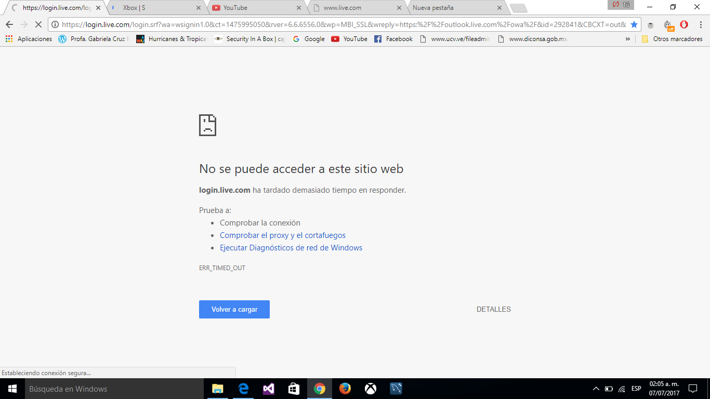
Task: Click the bookmark star in address bar
Action: coord(634,24)
